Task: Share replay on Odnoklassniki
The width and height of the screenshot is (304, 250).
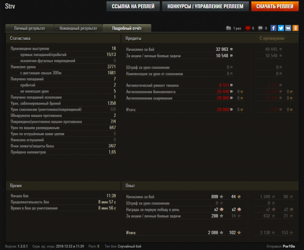Action: 295,28
